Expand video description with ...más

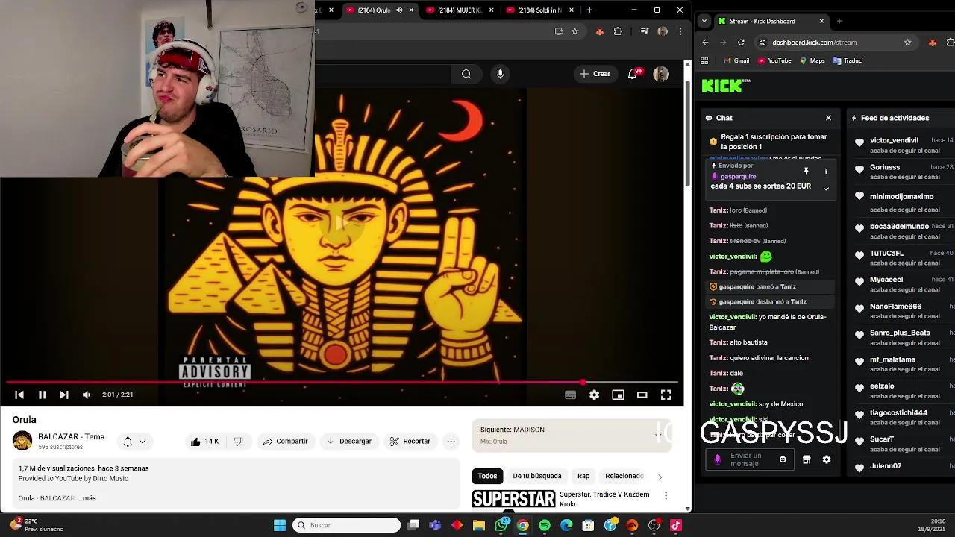click(x=87, y=498)
